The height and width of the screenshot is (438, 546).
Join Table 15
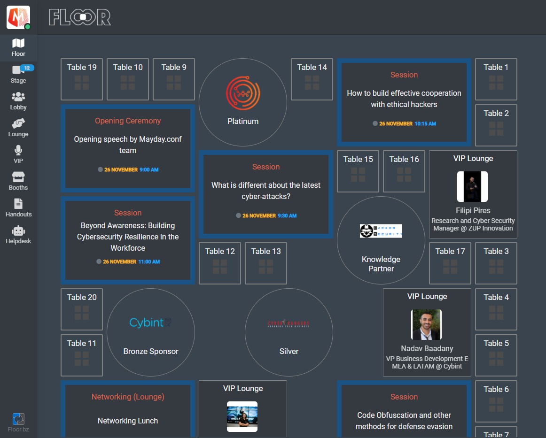click(x=358, y=171)
